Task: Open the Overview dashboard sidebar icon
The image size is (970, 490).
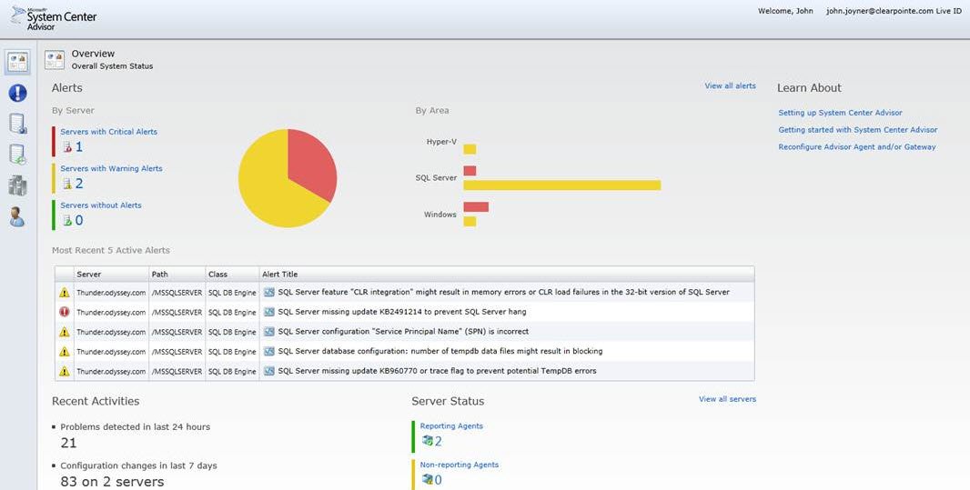Action: click(17, 63)
